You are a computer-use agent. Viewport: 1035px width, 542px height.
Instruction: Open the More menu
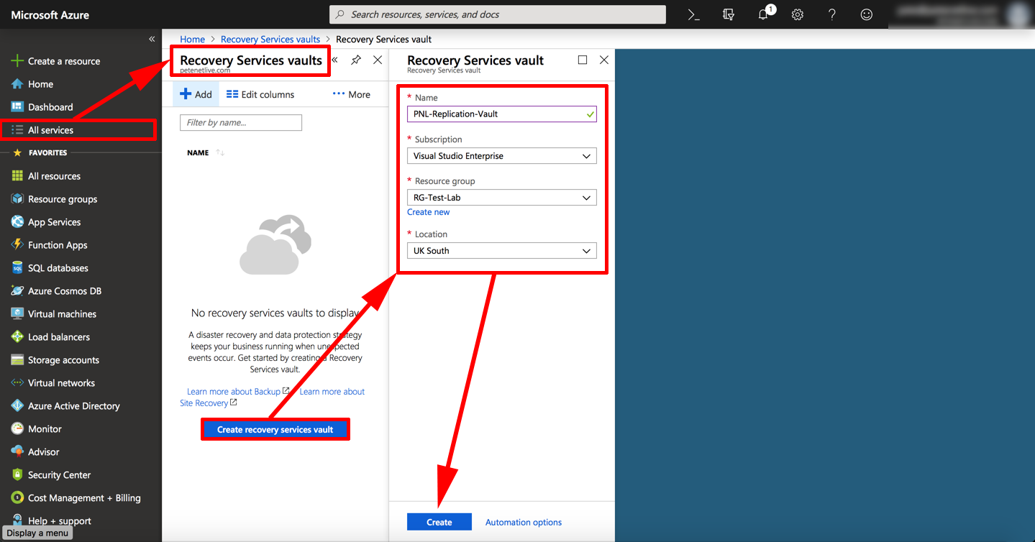pyautogui.click(x=352, y=94)
